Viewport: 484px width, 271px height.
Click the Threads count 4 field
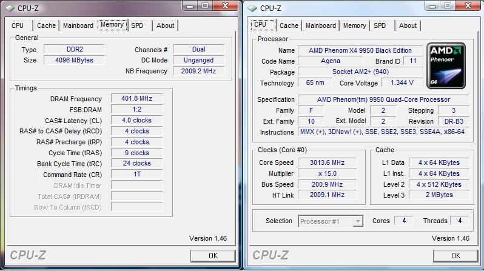point(460,221)
